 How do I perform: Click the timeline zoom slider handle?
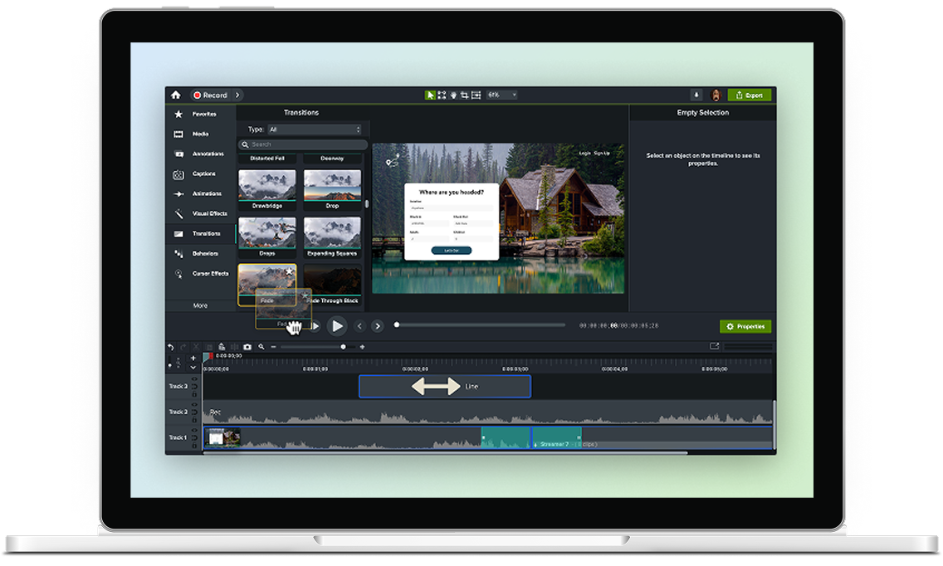coord(344,347)
